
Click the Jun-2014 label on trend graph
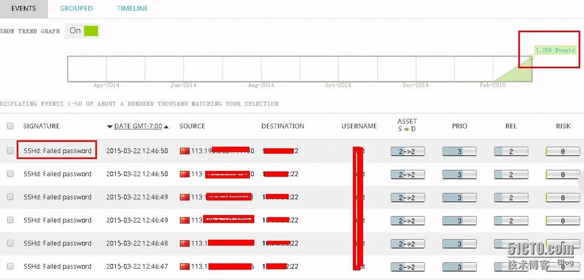pos(183,85)
